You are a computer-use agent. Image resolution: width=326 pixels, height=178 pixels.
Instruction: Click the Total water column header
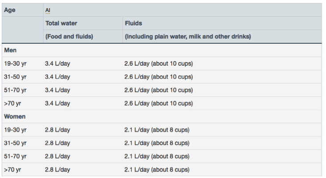point(62,23)
